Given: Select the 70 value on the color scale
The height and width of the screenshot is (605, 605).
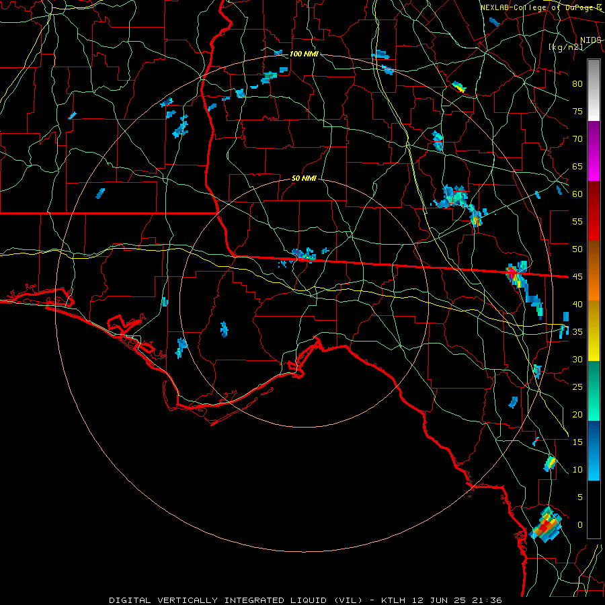Looking at the screenshot, I should pyautogui.click(x=577, y=139).
